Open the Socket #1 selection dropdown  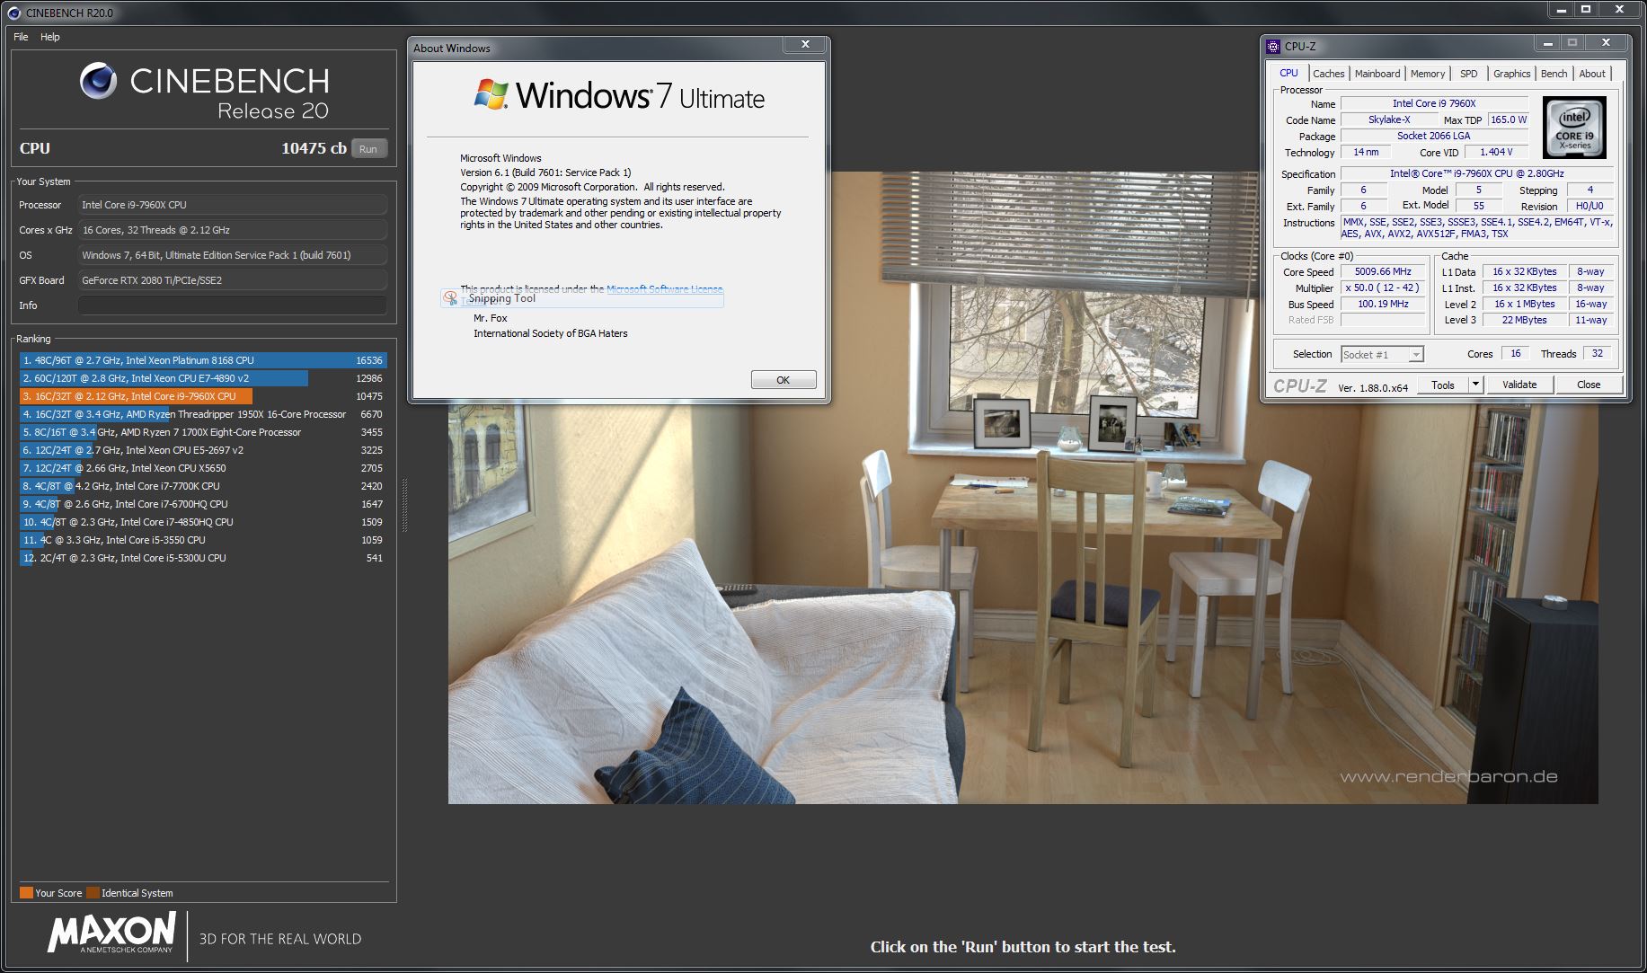(x=1382, y=355)
